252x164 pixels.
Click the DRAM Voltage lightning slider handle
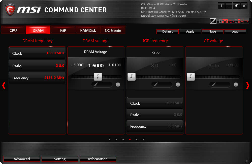pyautogui.click(x=98, y=77)
